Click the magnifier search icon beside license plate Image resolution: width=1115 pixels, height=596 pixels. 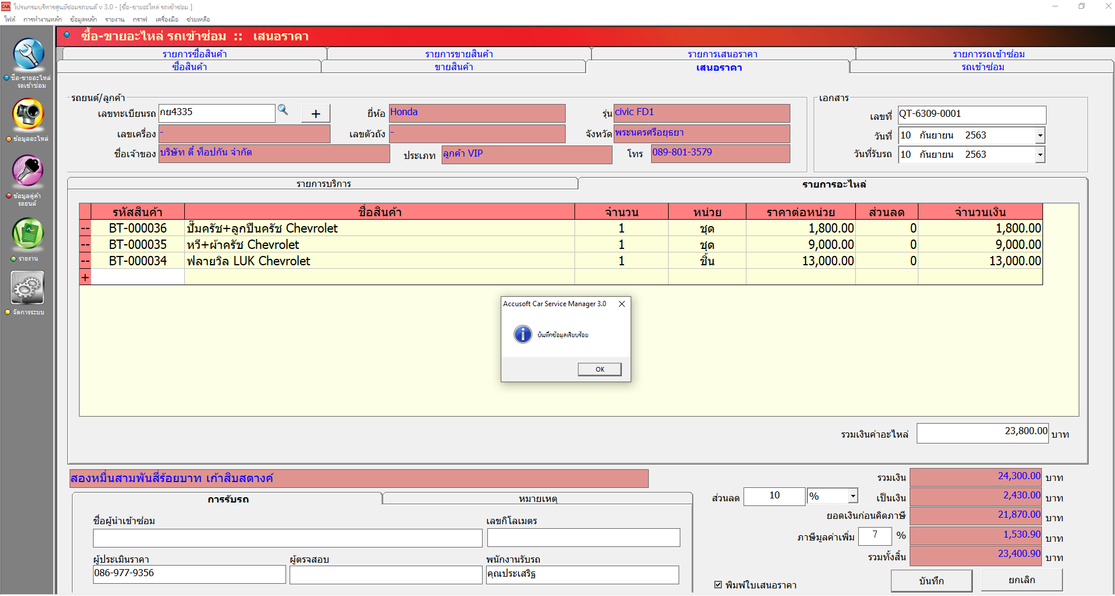(283, 110)
